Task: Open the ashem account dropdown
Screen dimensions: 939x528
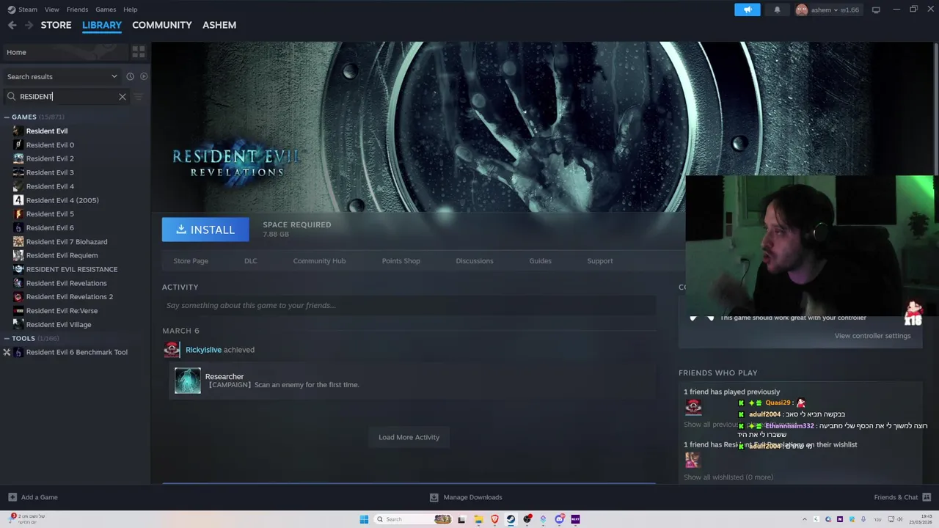Action: pyautogui.click(x=827, y=10)
